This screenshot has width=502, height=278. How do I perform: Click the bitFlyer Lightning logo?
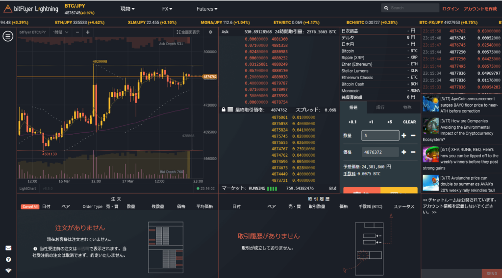coord(31,9)
